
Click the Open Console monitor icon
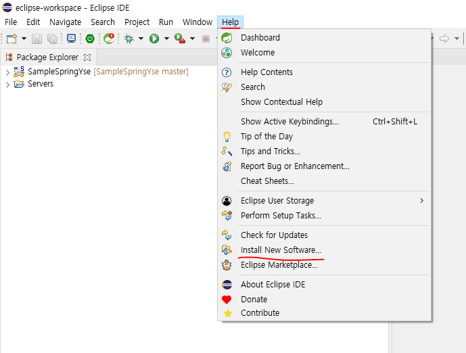[x=71, y=39]
